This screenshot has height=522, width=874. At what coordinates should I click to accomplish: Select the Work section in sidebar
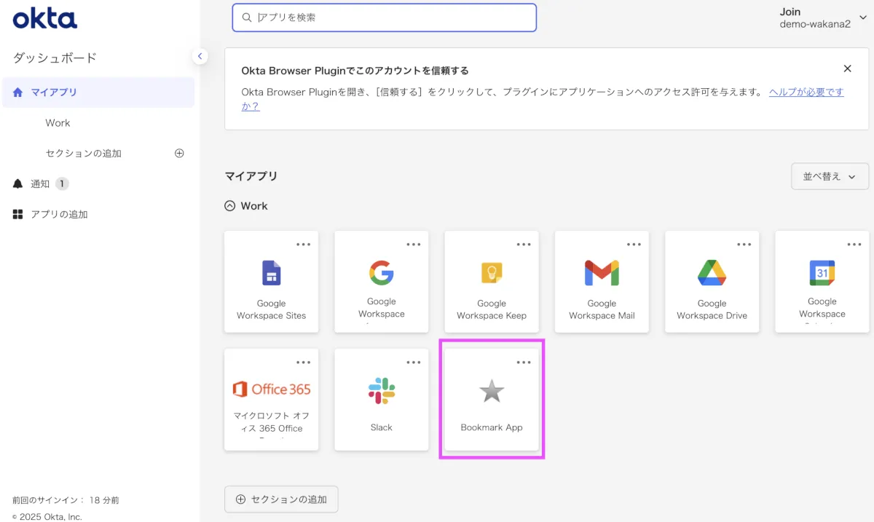pyautogui.click(x=58, y=123)
